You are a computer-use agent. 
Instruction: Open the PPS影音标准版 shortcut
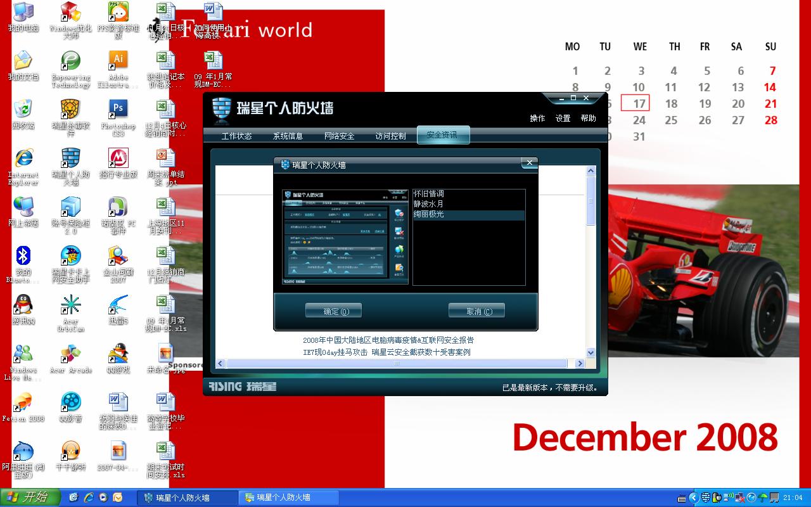tap(118, 20)
